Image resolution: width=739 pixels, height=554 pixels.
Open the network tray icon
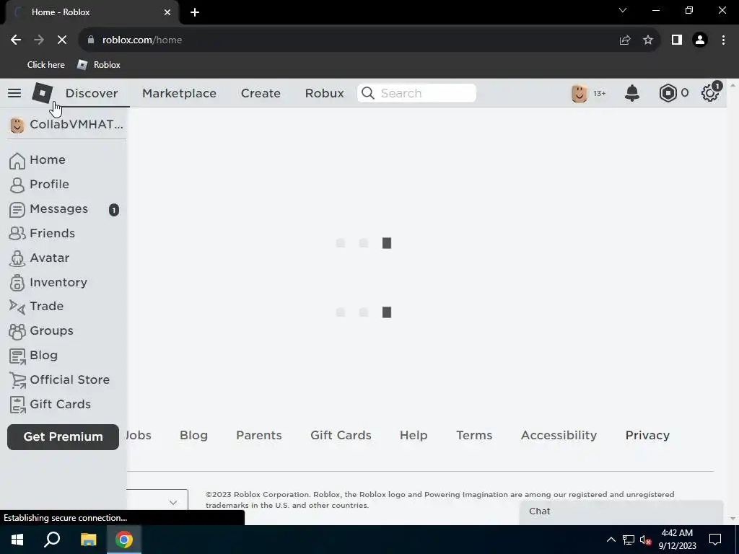(629, 540)
